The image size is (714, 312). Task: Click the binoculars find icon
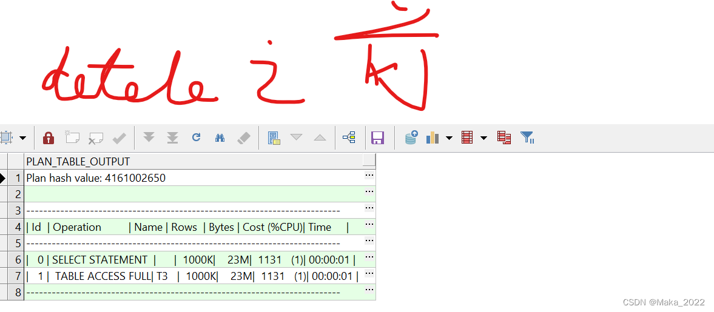pyautogui.click(x=220, y=138)
